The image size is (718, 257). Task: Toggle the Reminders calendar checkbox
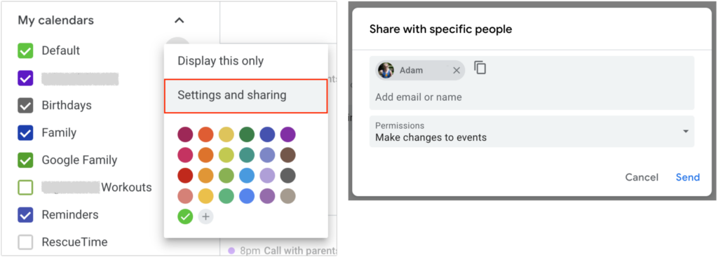(25, 214)
